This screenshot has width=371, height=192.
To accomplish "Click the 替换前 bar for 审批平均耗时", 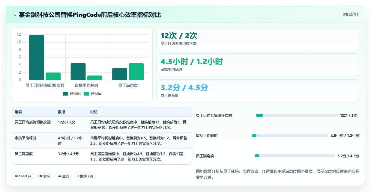I will click(x=78, y=72).
